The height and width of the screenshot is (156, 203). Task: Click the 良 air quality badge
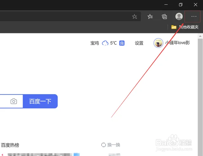tap(122, 43)
